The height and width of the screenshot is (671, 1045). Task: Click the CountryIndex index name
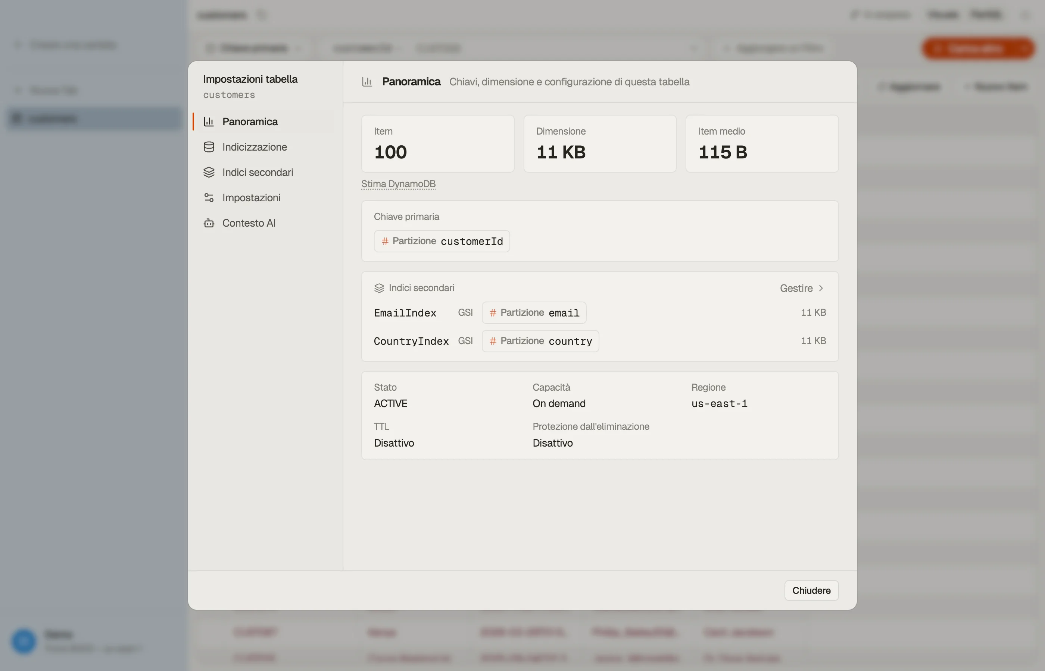pyautogui.click(x=411, y=341)
